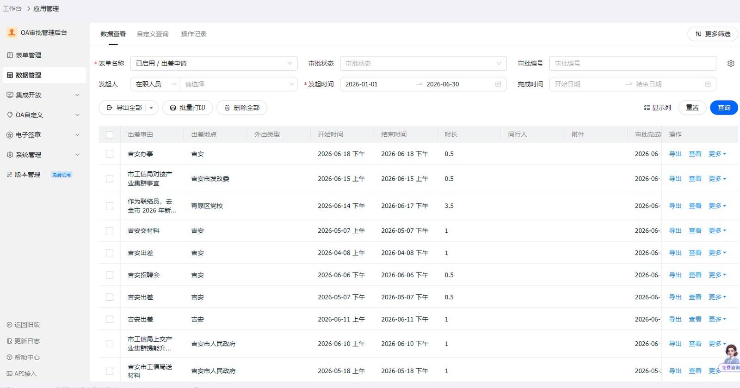Image resolution: width=740 pixels, height=388 pixels.
Task: Click the trash icon in 删除全部
Action: pyautogui.click(x=227, y=108)
